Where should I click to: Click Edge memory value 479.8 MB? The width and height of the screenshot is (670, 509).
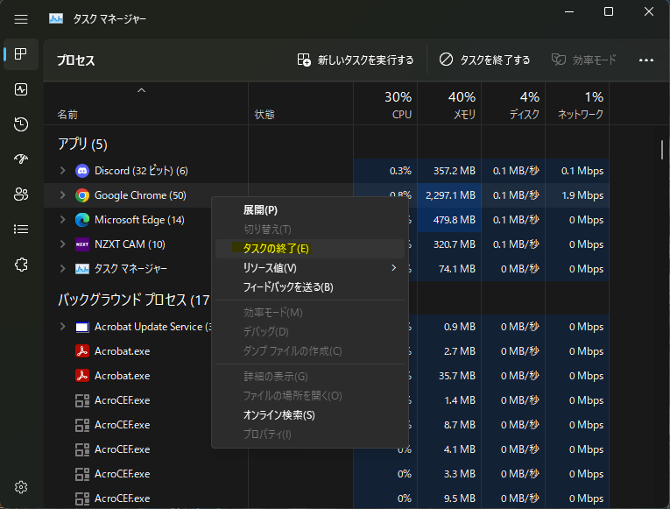[455, 220]
